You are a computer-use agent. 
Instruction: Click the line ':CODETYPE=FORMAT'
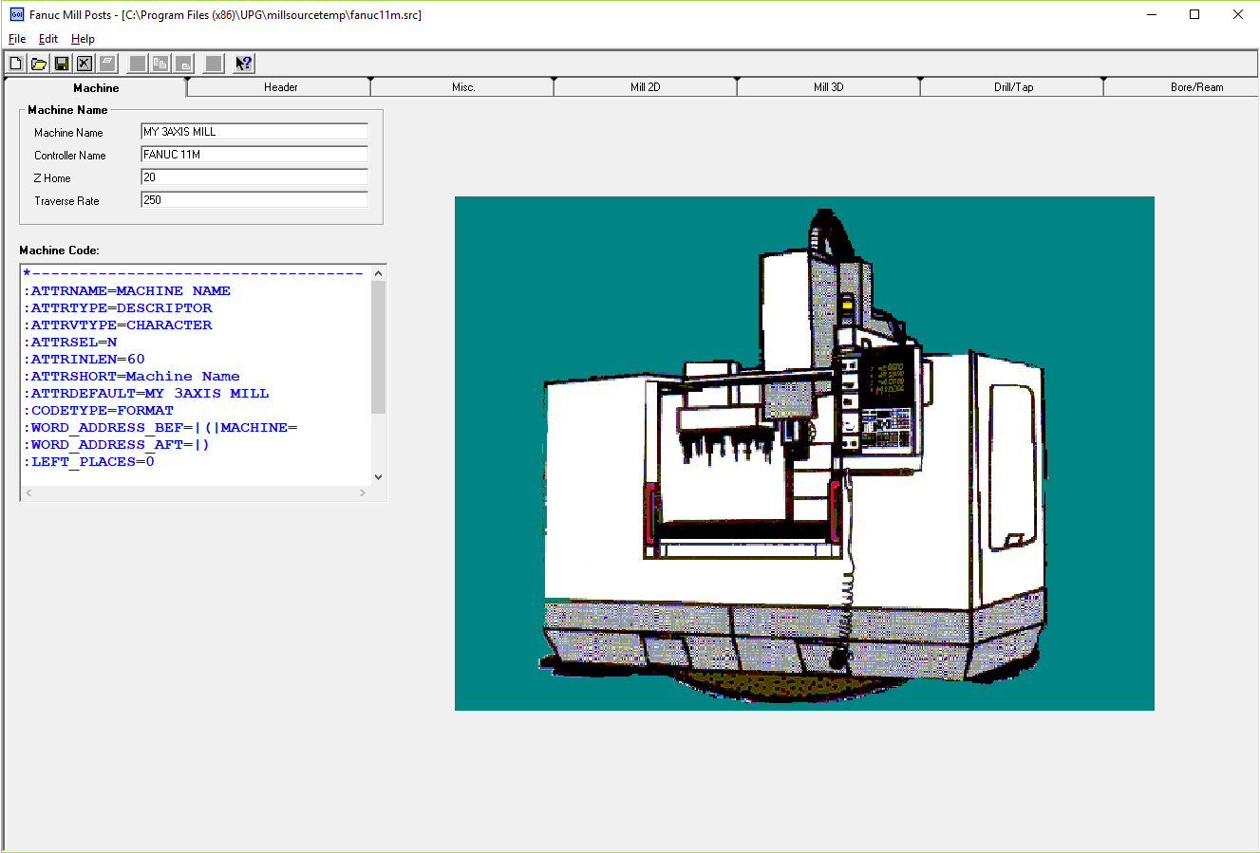point(99,411)
